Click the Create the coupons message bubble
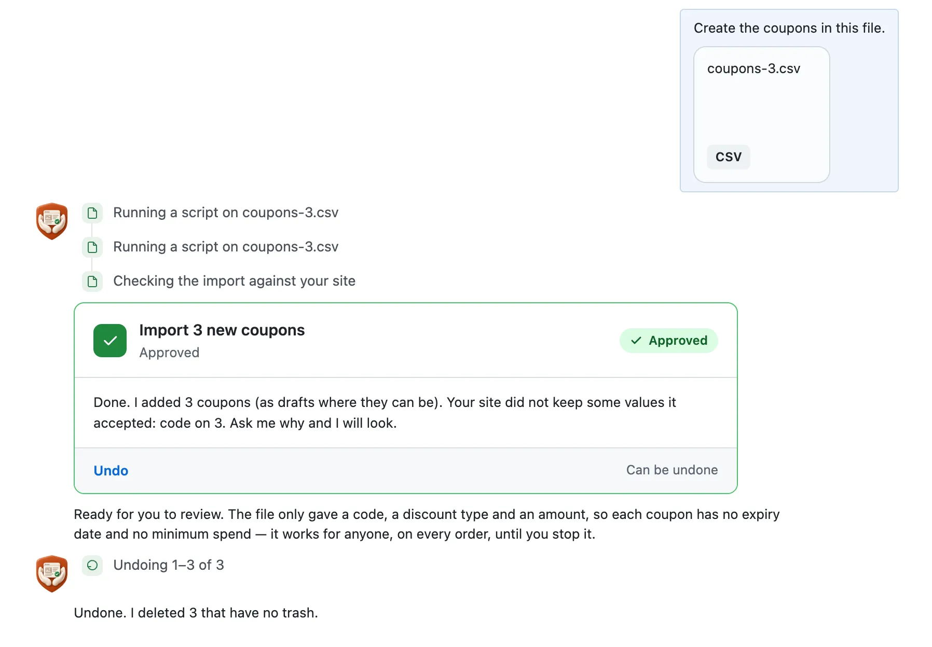This screenshot has height=647, width=932. coord(789,101)
